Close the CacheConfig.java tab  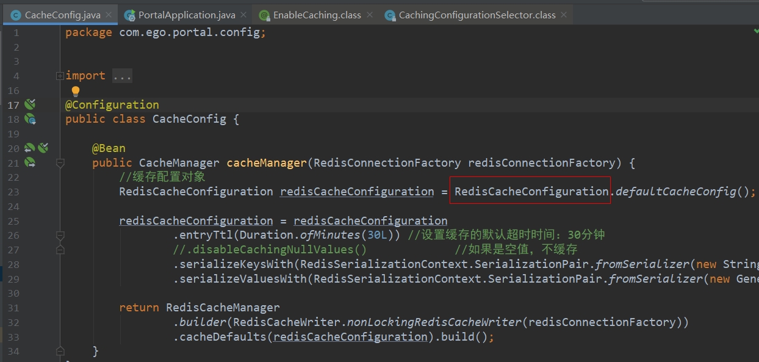(109, 15)
